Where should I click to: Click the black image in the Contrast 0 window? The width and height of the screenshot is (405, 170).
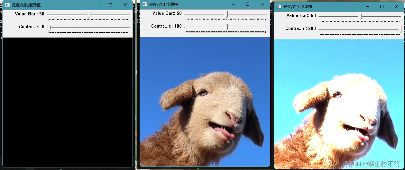point(67,102)
